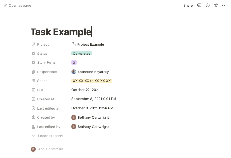The image size is (231, 158).
Task: Click Katherine Boyarsky's avatar
Action: click(x=74, y=72)
